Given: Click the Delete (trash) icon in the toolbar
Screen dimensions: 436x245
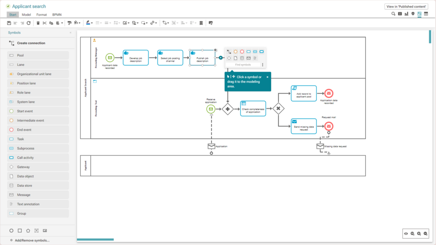Looking at the screenshot, I should pos(38,23).
